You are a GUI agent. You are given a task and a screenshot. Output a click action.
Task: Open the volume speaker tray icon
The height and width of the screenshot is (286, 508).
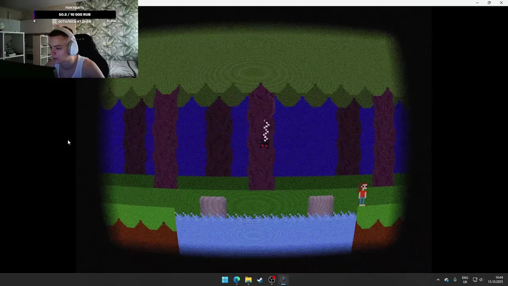tap(481, 280)
